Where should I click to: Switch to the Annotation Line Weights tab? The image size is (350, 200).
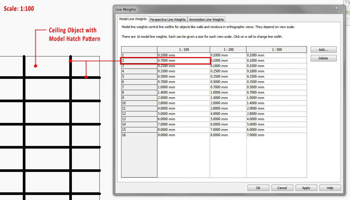pos(206,19)
